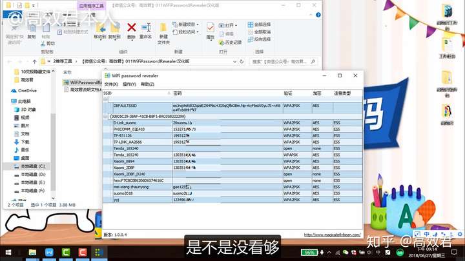This screenshot has height=261, width=465.
Task: Collapse the Explorer ribbon with the chevron
Action: [311, 15]
